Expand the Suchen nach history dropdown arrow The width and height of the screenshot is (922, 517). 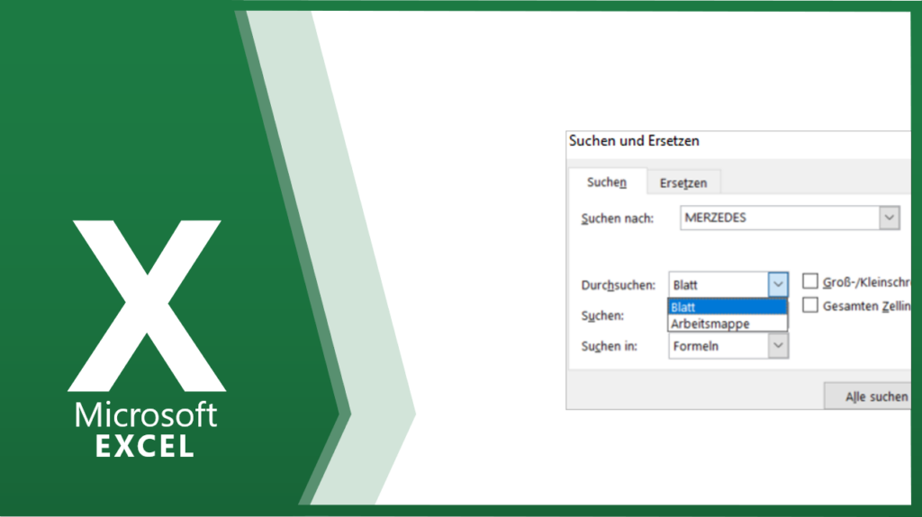pos(890,218)
